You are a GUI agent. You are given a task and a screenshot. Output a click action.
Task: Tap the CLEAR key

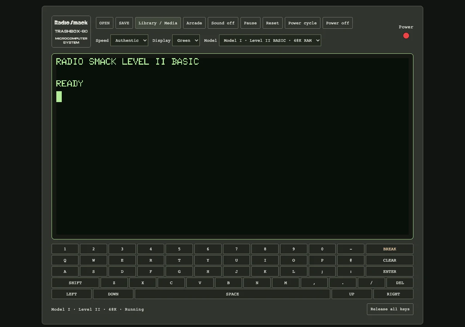tap(389, 260)
